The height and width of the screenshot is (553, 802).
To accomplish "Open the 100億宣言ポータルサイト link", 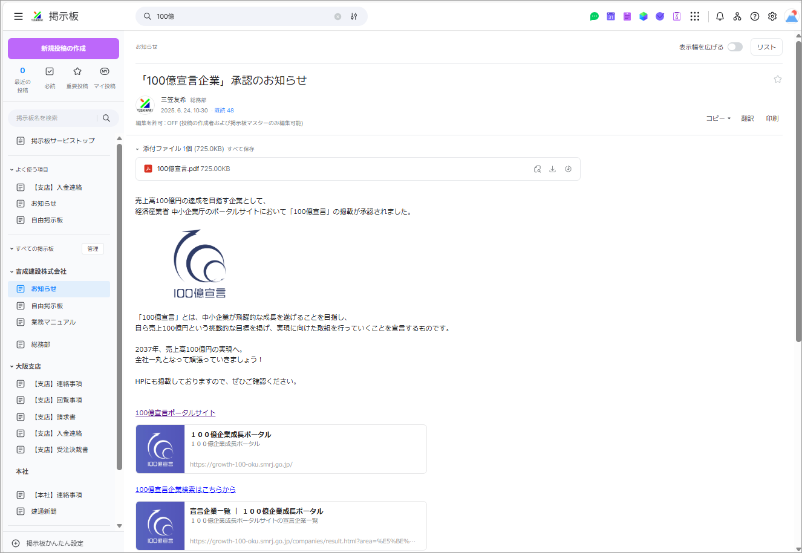I will (x=175, y=413).
